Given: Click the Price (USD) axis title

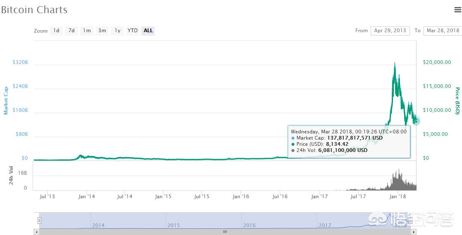Looking at the screenshot, I should pyautogui.click(x=457, y=100).
